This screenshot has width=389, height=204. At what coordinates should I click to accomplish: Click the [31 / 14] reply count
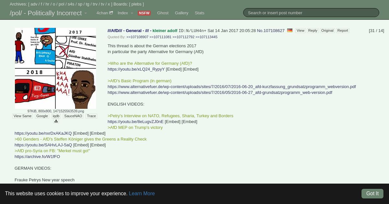tap(376, 31)
